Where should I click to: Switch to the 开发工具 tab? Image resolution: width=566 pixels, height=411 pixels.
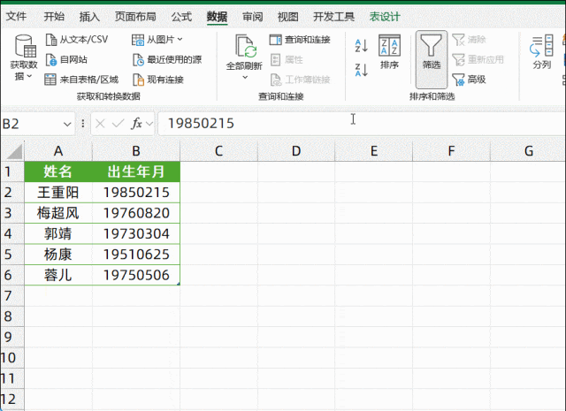point(333,16)
